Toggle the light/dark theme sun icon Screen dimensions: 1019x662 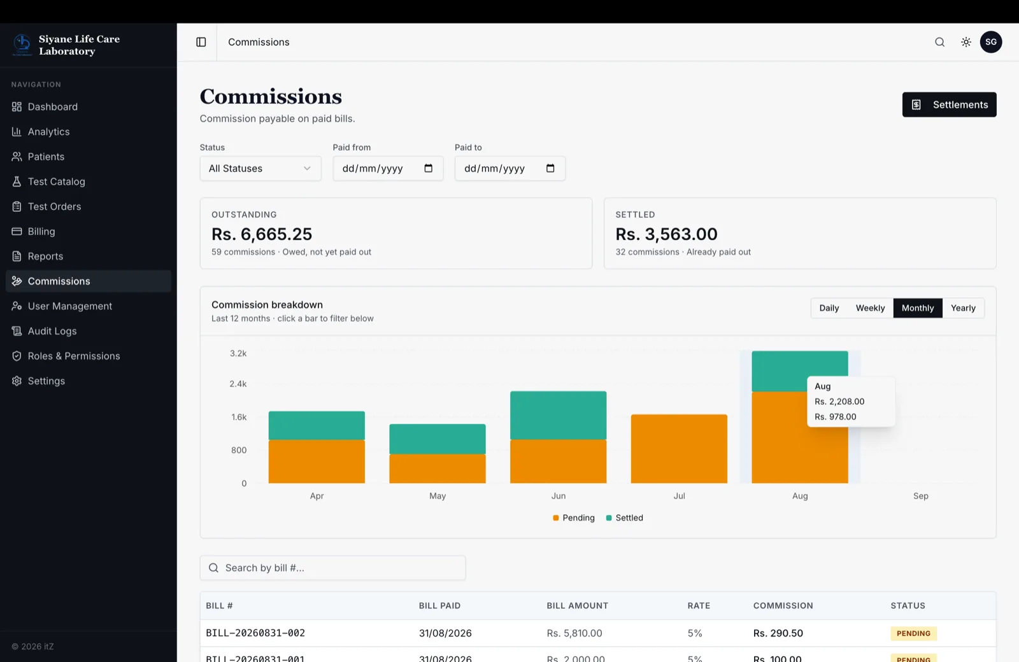click(x=966, y=42)
